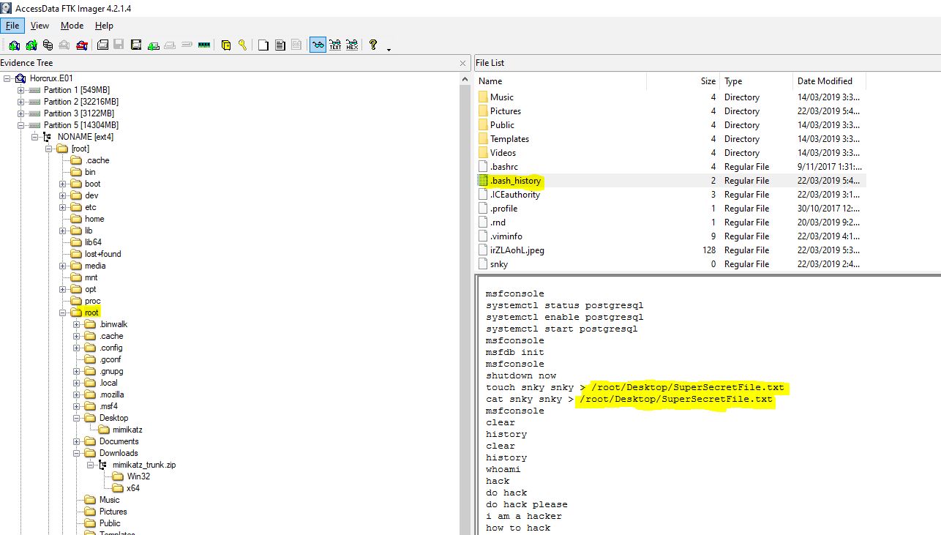The image size is (941, 535).
Task: Select the Win32 folder in the tree
Action: click(138, 476)
